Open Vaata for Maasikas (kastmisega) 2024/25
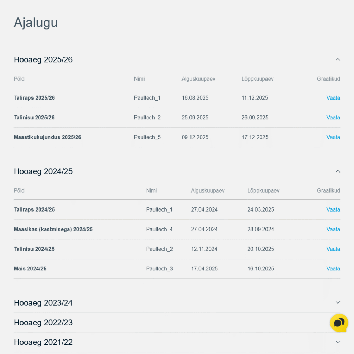Viewport: 354px width, 354px height. coord(333,229)
